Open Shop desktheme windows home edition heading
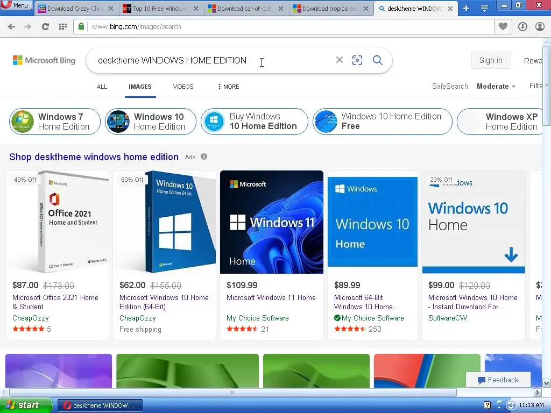This screenshot has width=551, height=413. click(x=94, y=157)
